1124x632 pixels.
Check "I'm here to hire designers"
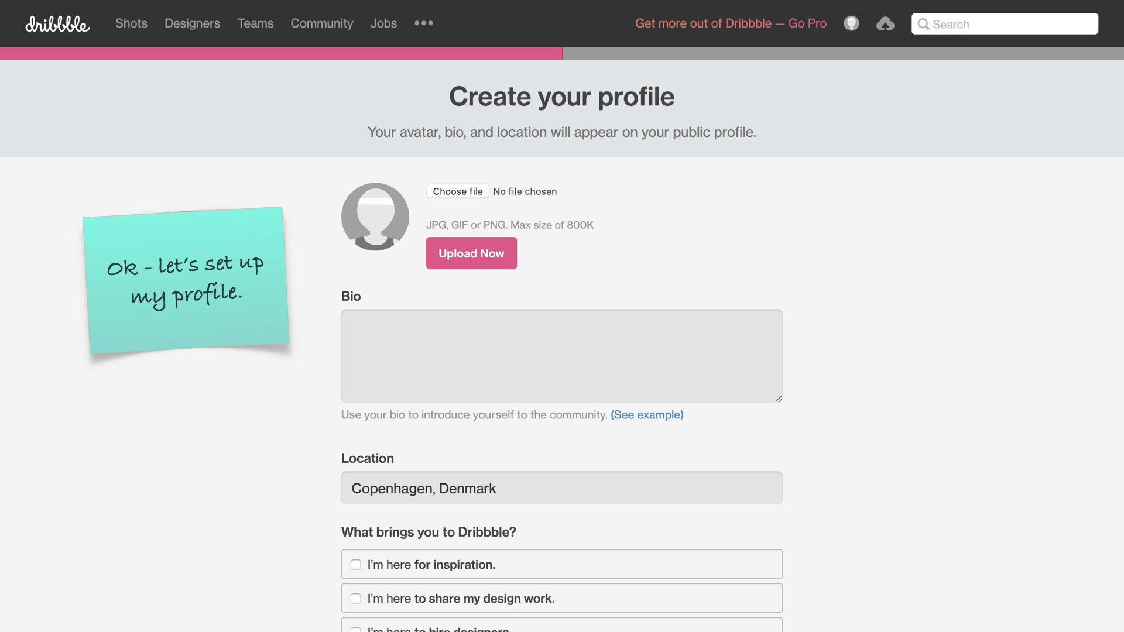pyautogui.click(x=356, y=630)
